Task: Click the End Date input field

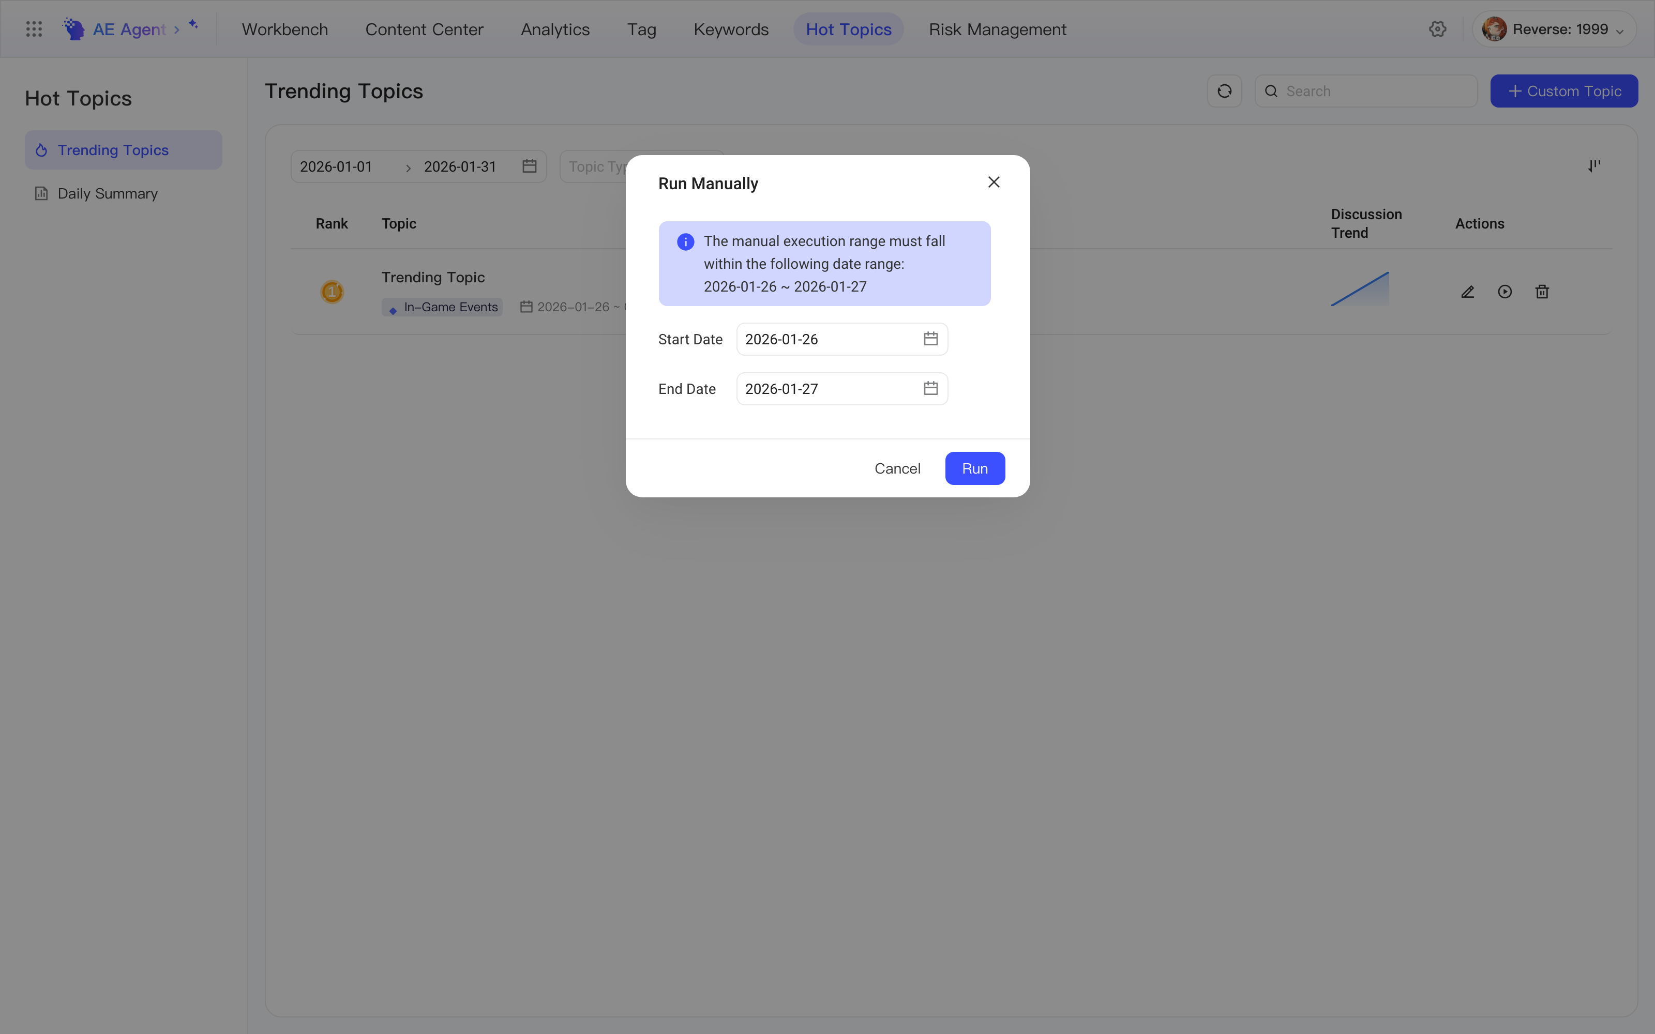Action: tap(842, 388)
